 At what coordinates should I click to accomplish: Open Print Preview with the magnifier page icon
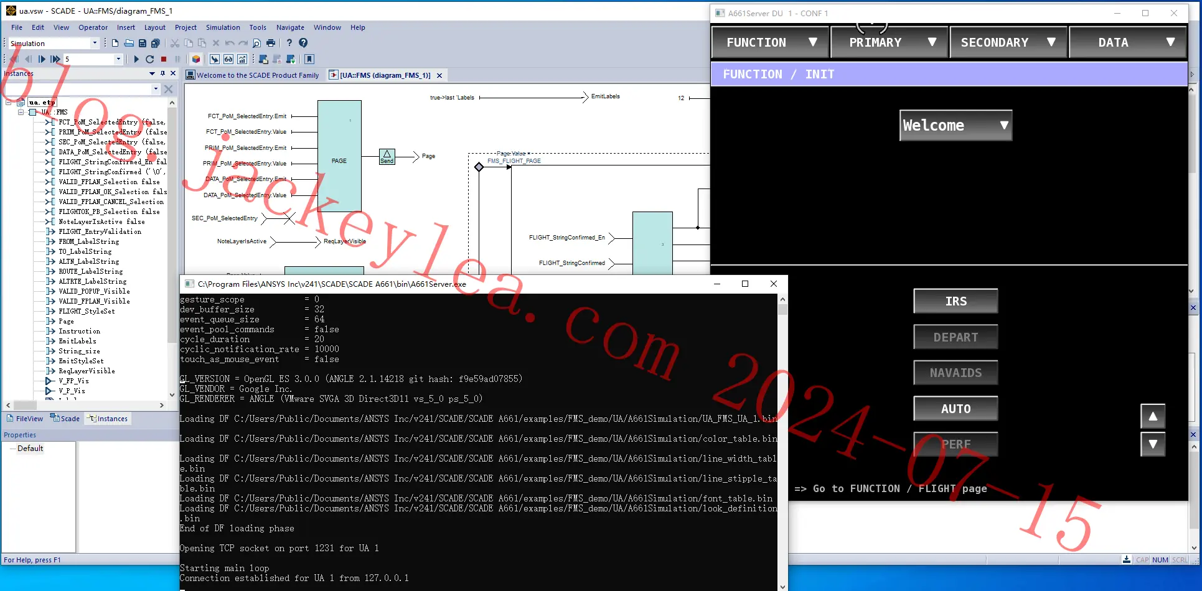(256, 43)
